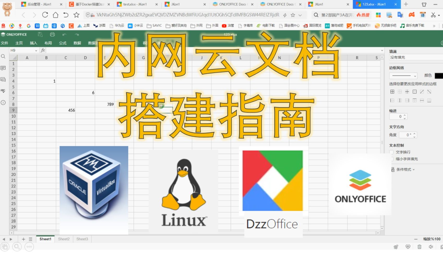Apply outer borders icon in border grid
The width and height of the screenshot is (443, 253).
tap(415, 92)
